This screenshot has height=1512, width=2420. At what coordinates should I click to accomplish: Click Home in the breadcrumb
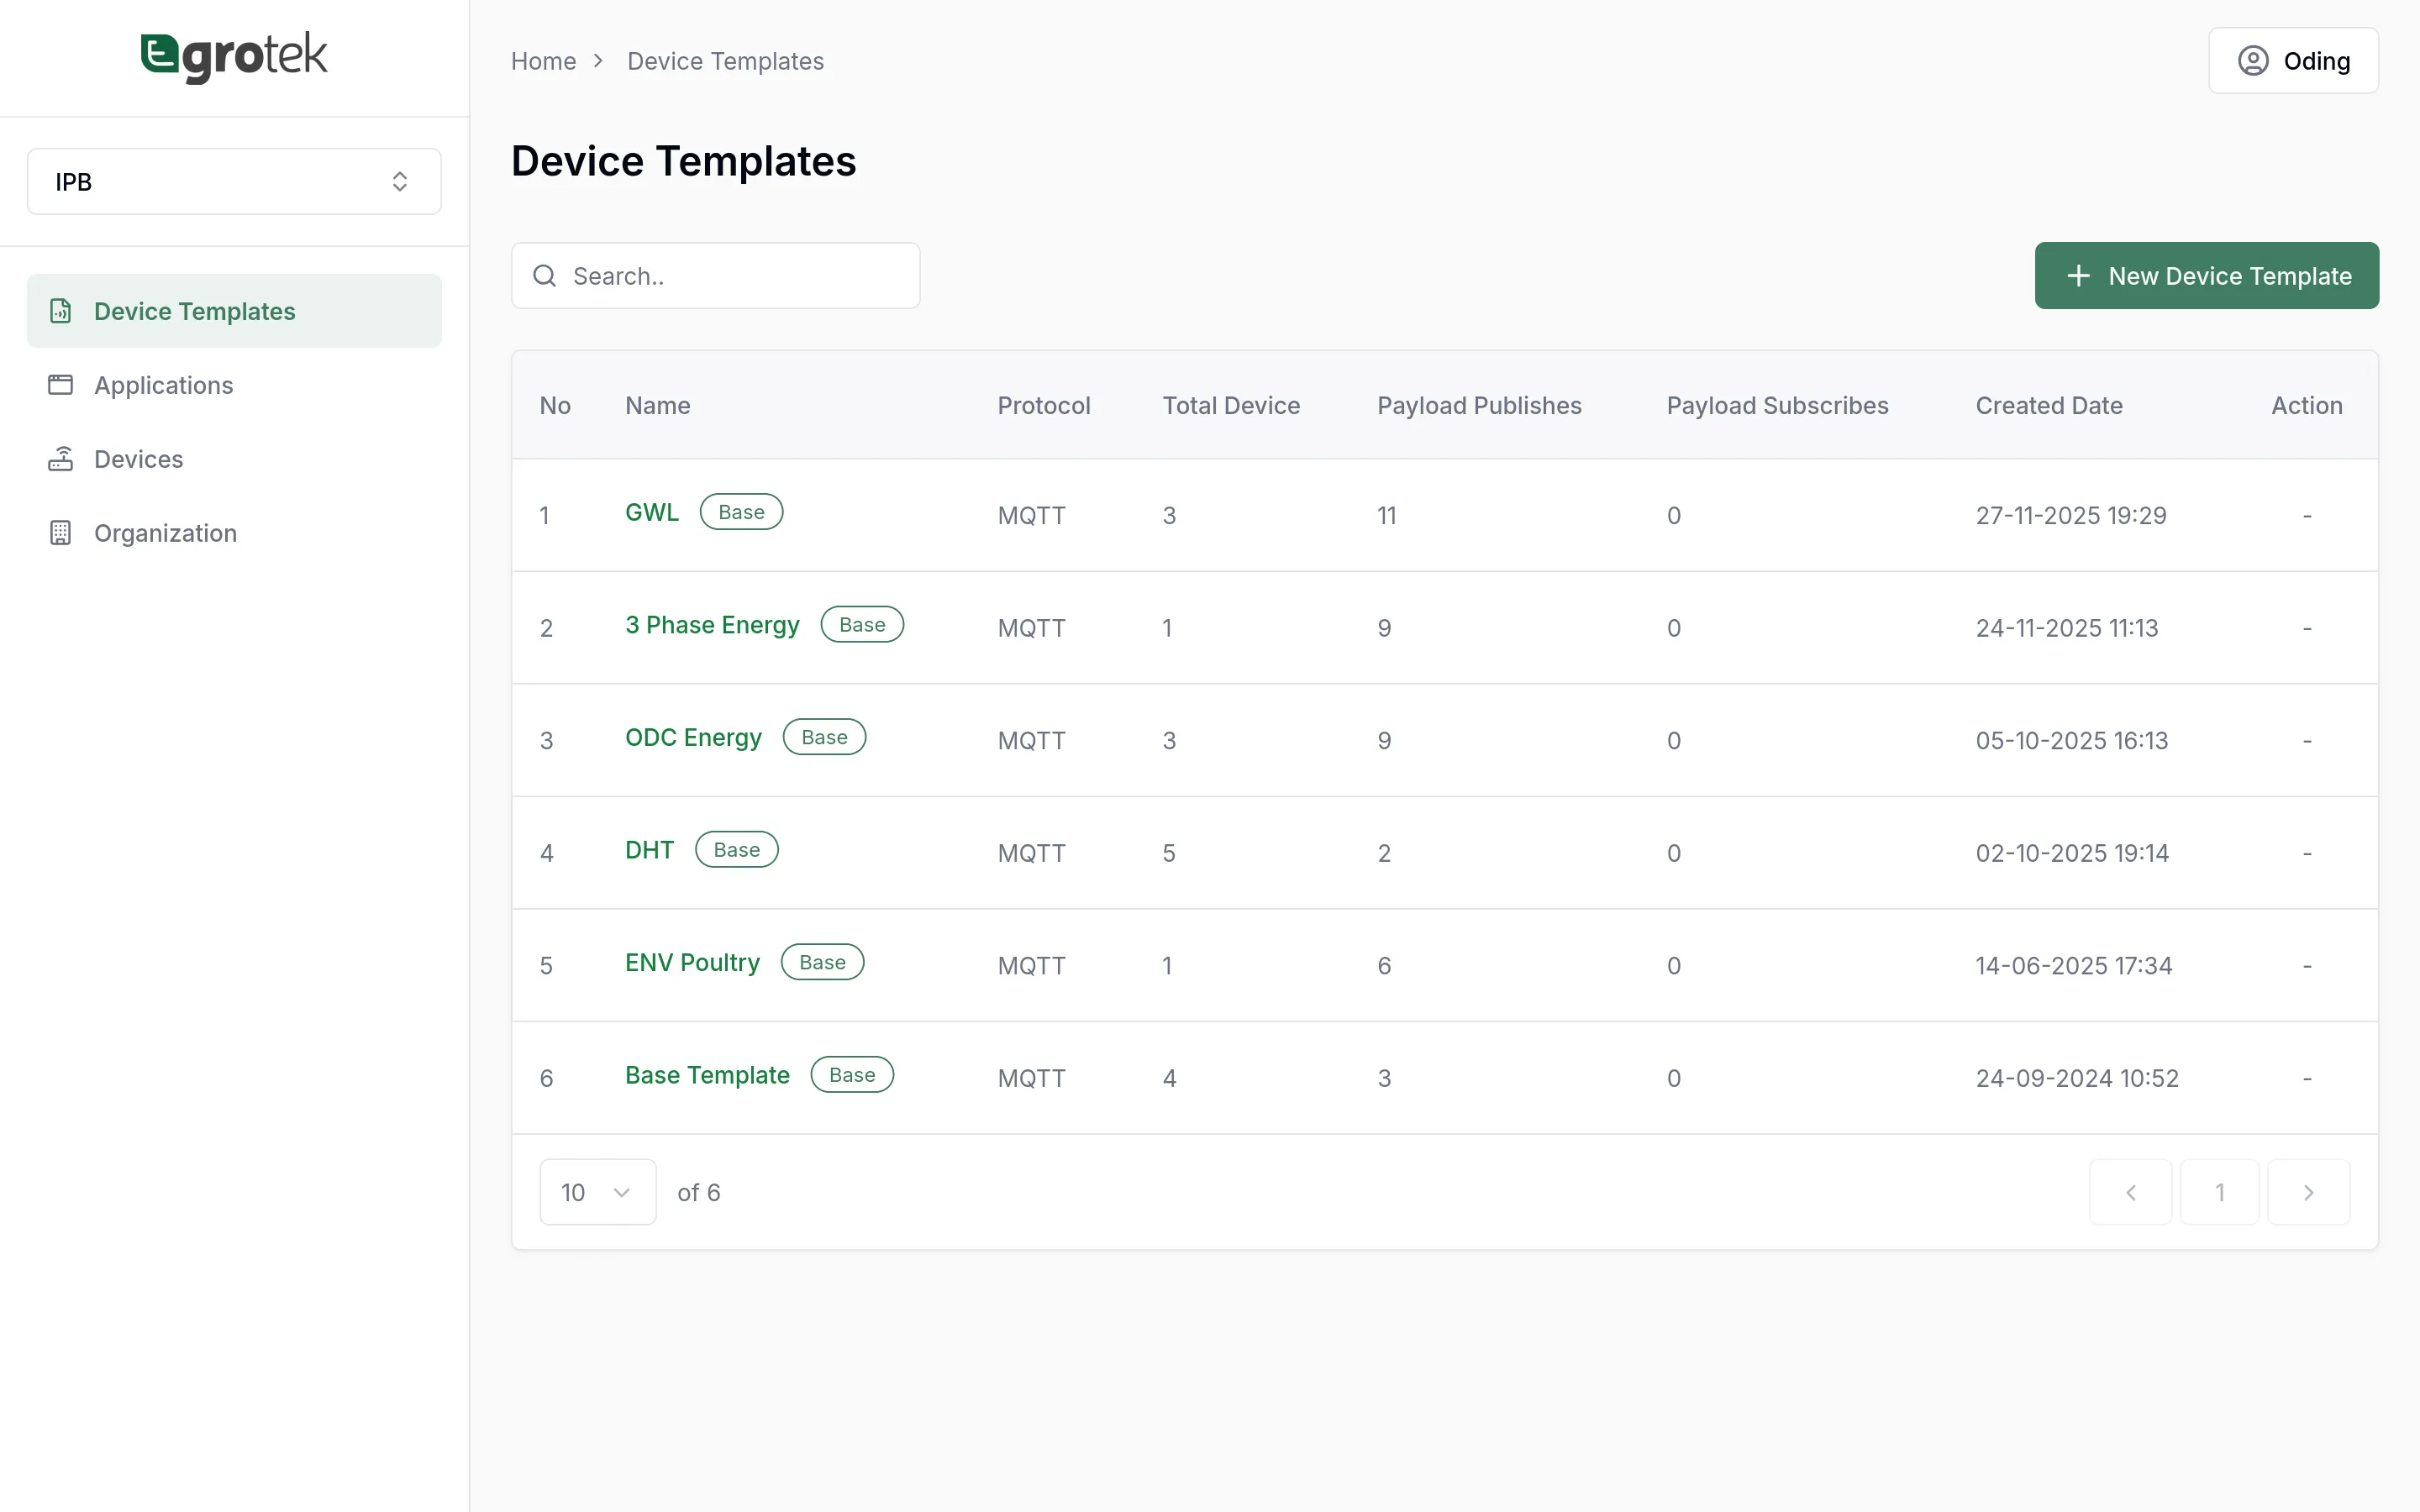tap(543, 61)
